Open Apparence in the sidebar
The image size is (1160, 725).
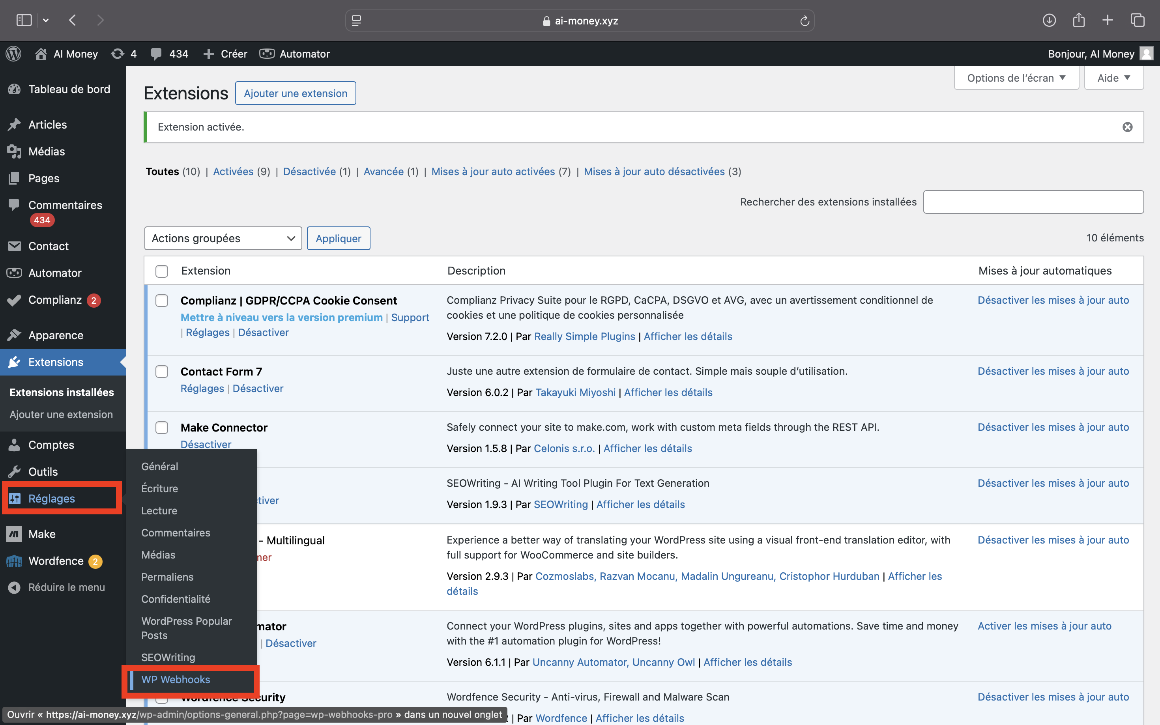(63, 335)
